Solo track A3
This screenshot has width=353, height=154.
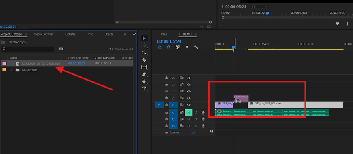(x=196, y=126)
